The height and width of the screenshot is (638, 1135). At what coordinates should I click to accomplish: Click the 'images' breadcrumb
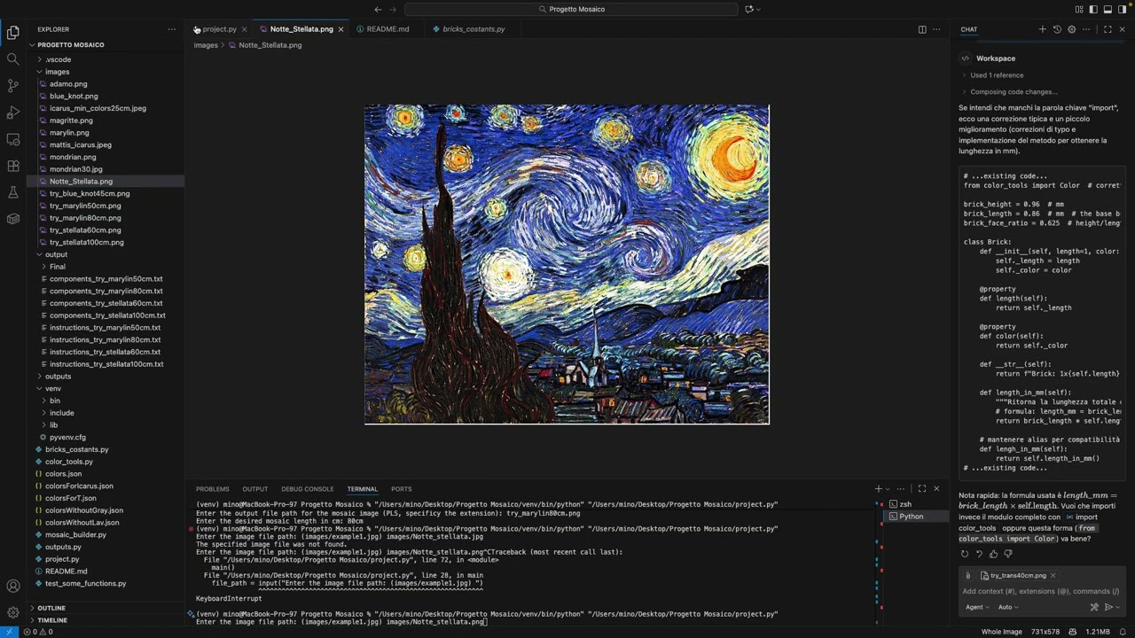click(206, 45)
